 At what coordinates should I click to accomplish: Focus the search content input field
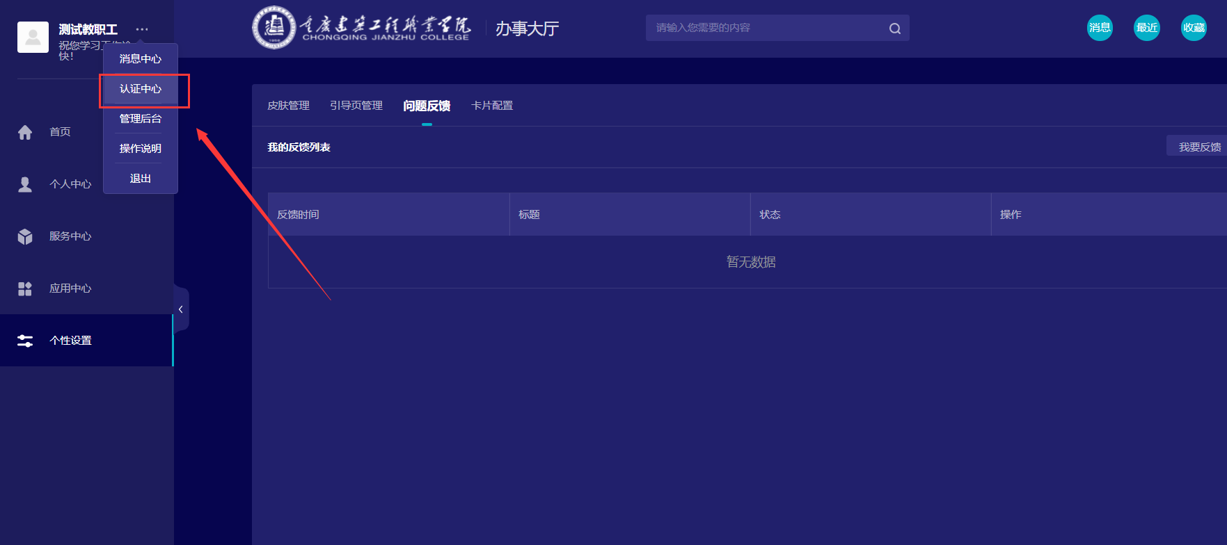click(x=766, y=28)
